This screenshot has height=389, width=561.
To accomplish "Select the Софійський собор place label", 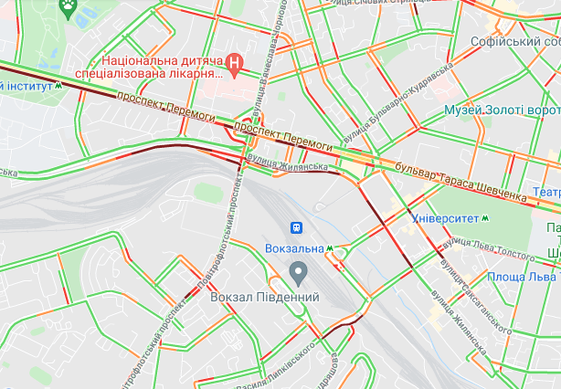I will (x=515, y=41).
